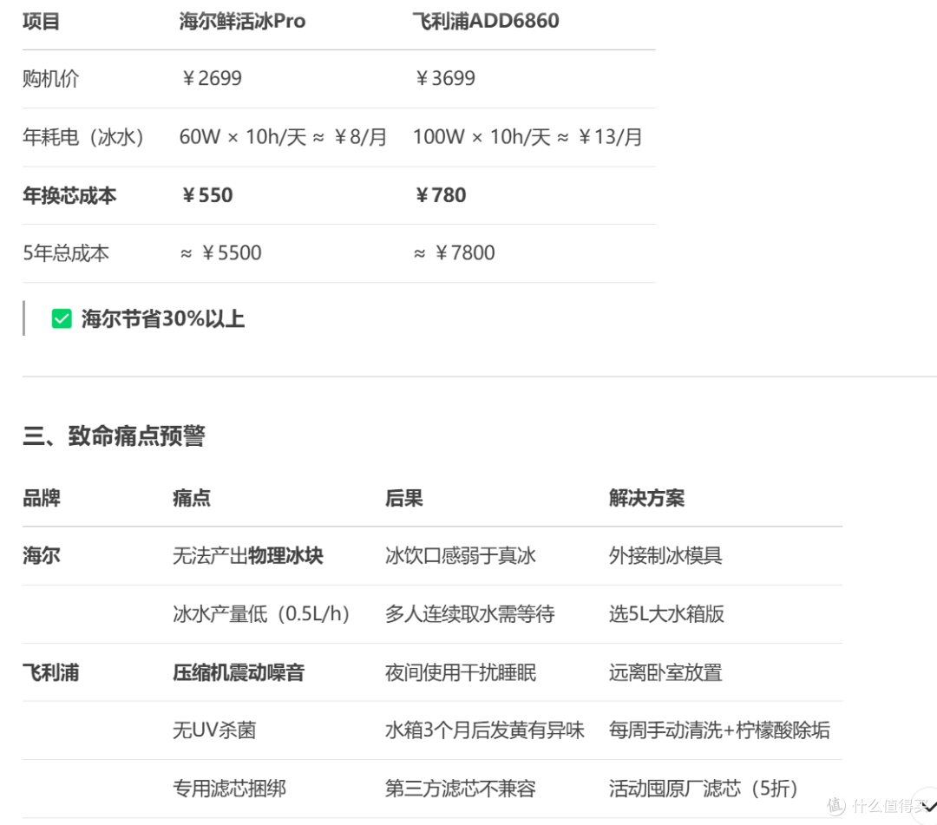Select the cell 压缩机震动噪音

(239, 672)
